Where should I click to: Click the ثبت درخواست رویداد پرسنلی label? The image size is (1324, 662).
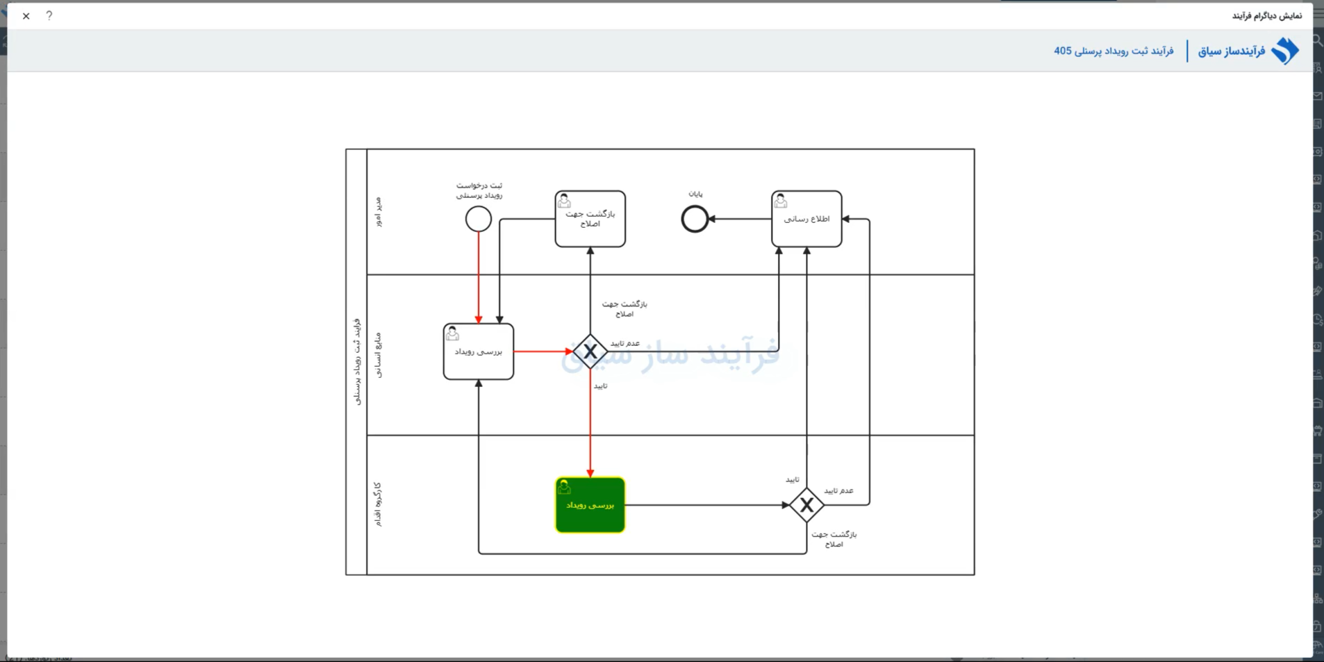pos(479,190)
